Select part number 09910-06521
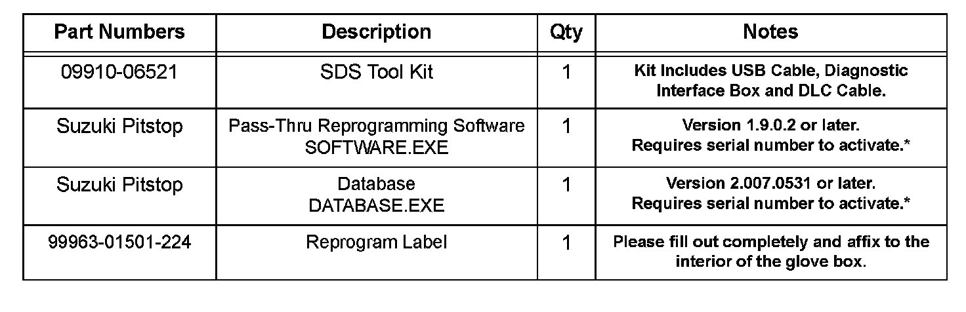 point(119,71)
